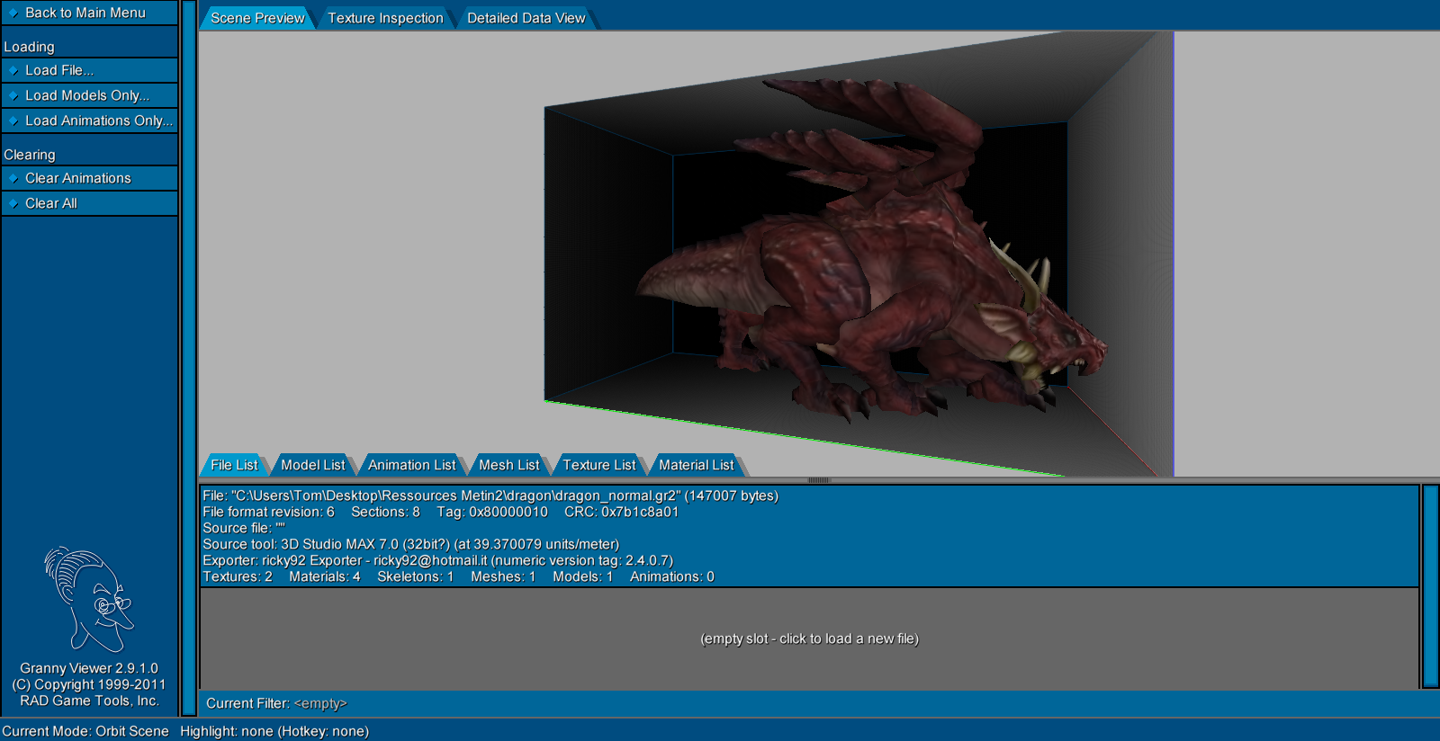
Task: Click the Granny mascot logo
Action: coord(89,599)
